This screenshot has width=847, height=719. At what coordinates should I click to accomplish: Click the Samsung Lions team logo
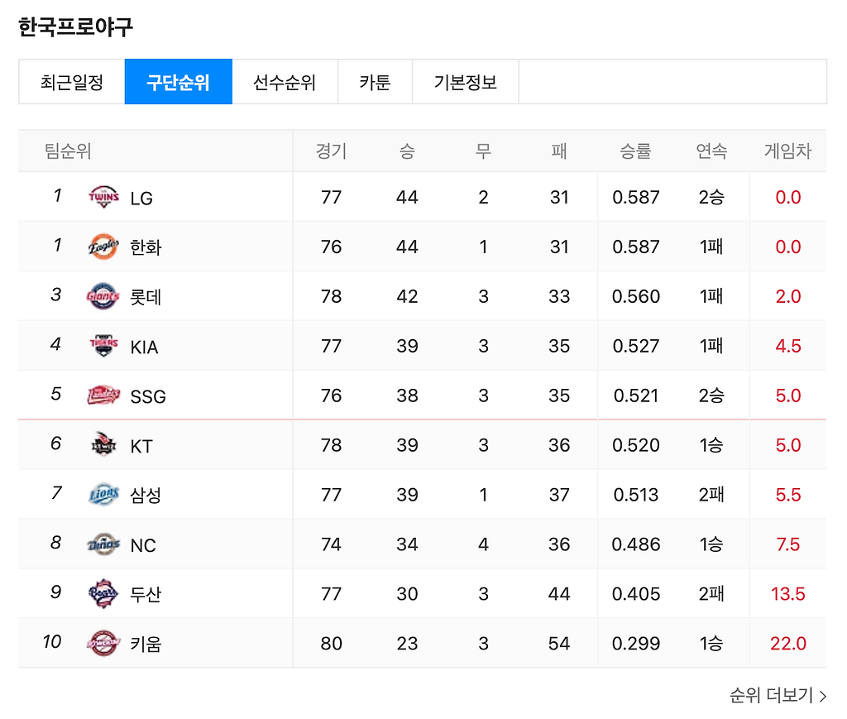[103, 494]
